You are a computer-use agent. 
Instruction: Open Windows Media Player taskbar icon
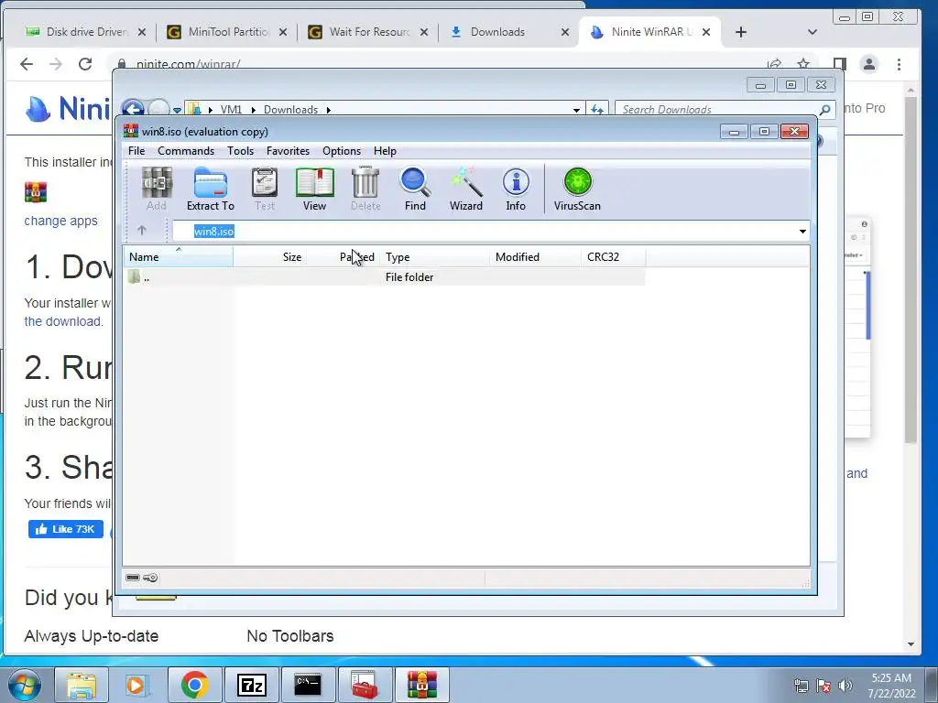coord(136,685)
